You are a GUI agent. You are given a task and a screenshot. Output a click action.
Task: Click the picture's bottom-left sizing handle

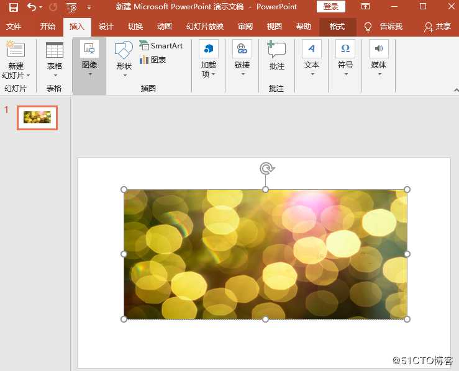pos(124,320)
